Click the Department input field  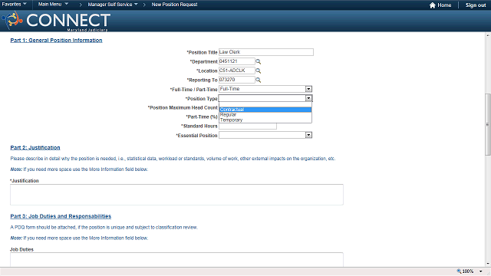click(x=237, y=61)
